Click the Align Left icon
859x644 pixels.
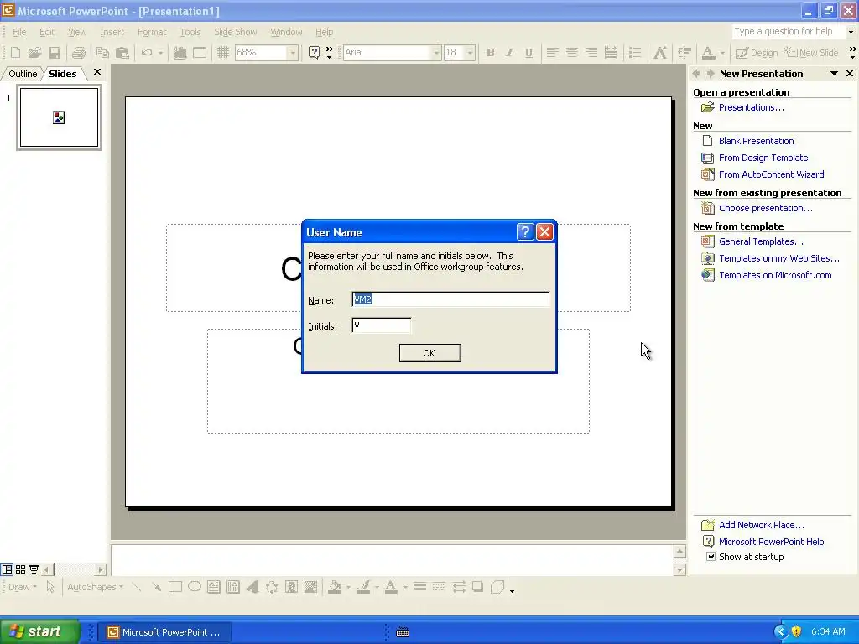[x=552, y=53]
